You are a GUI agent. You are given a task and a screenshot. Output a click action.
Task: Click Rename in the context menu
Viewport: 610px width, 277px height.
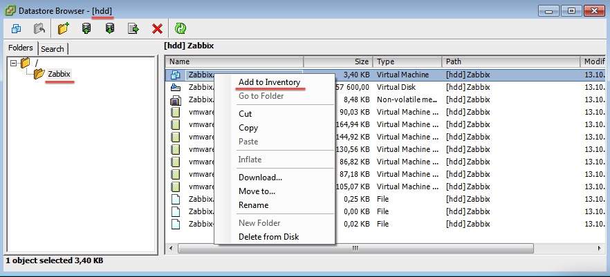pyautogui.click(x=253, y=205)
